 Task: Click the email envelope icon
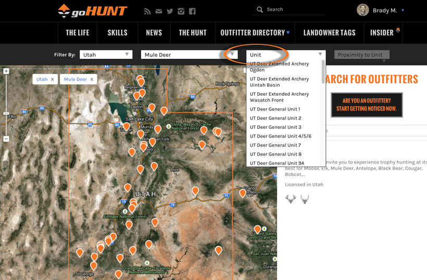(x=158, y=11)
